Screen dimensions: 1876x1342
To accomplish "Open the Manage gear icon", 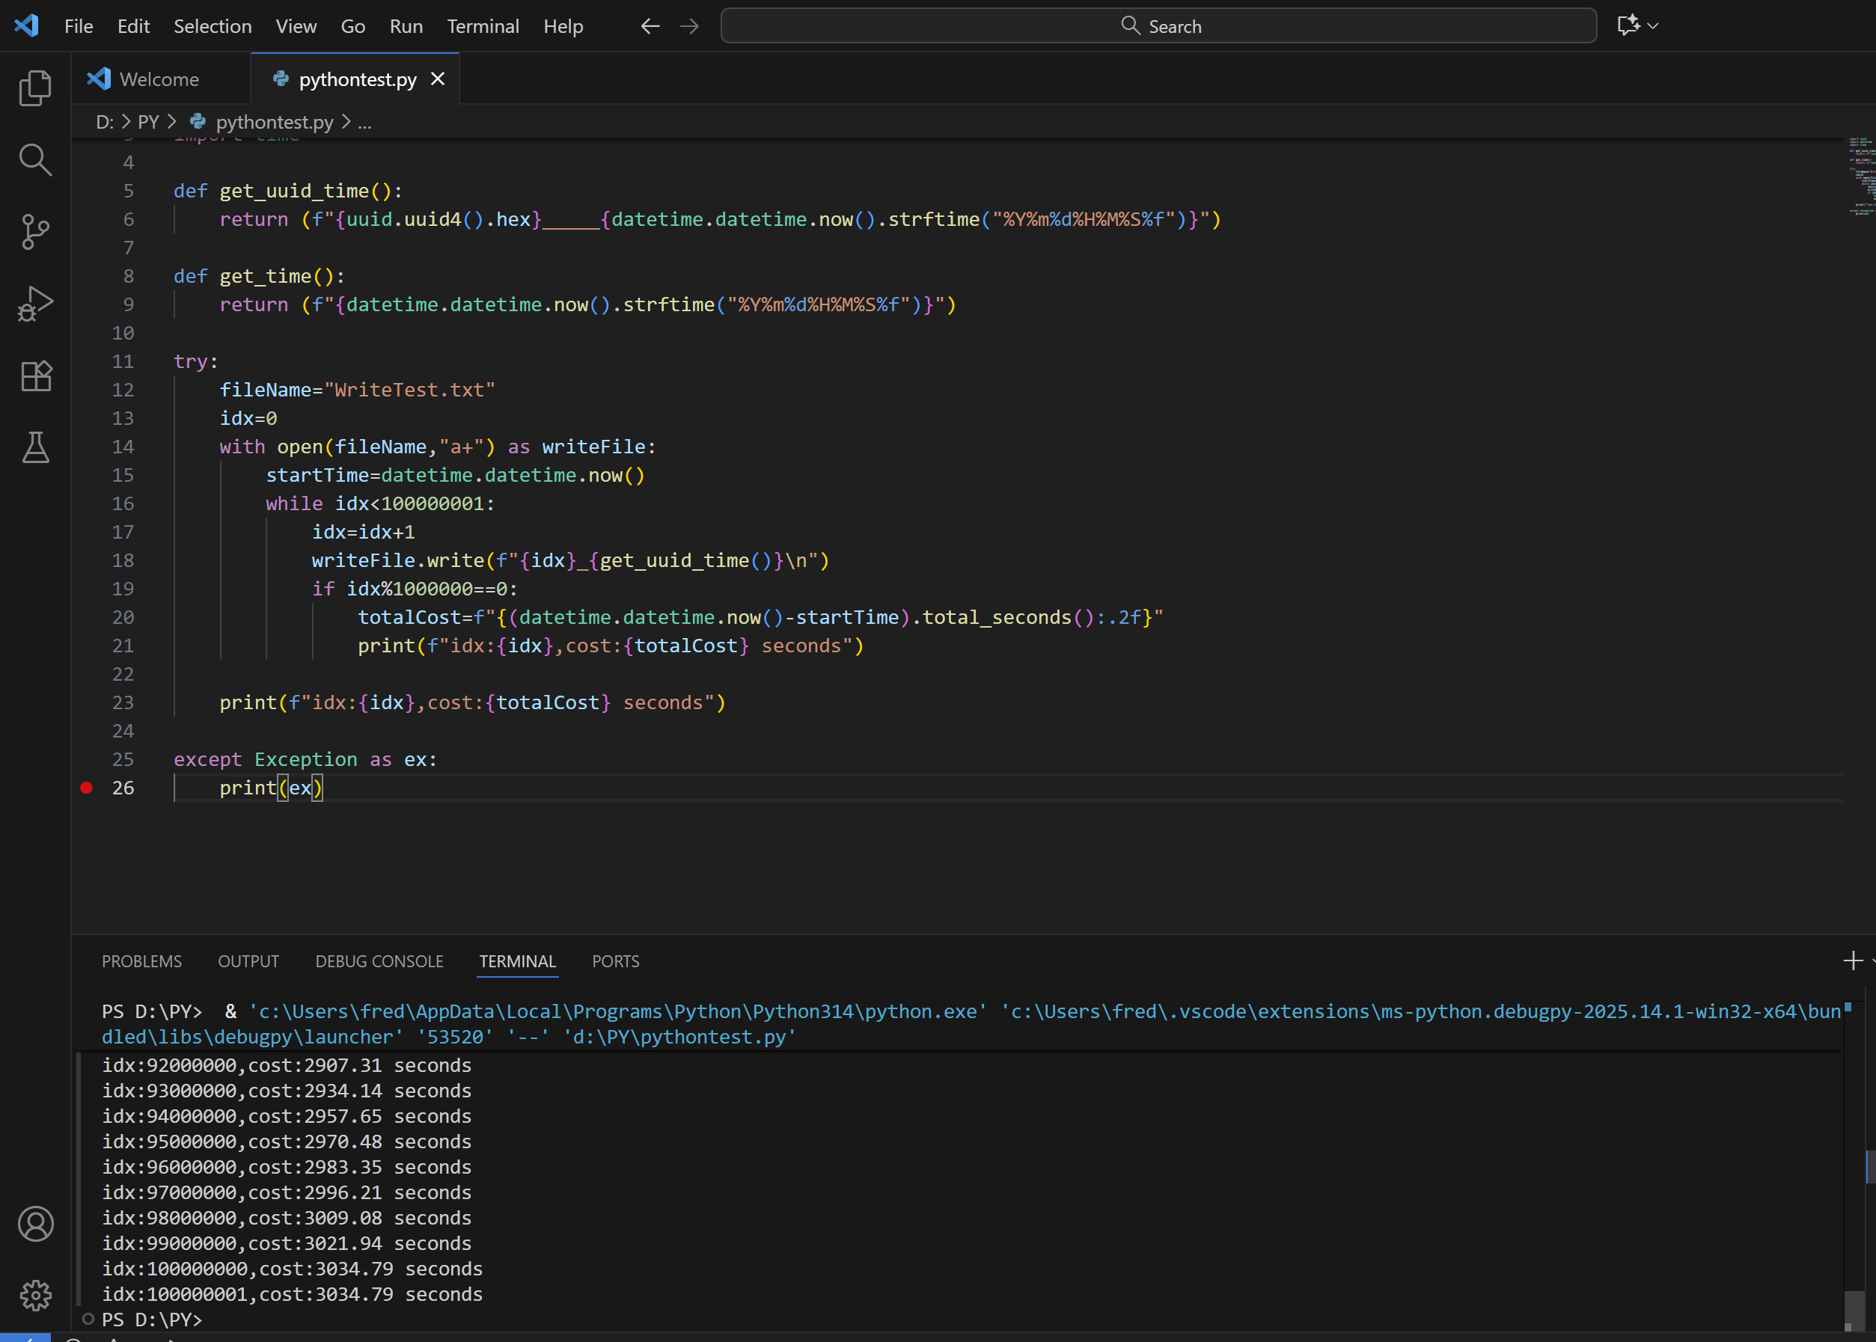I will coord(34,1295).
